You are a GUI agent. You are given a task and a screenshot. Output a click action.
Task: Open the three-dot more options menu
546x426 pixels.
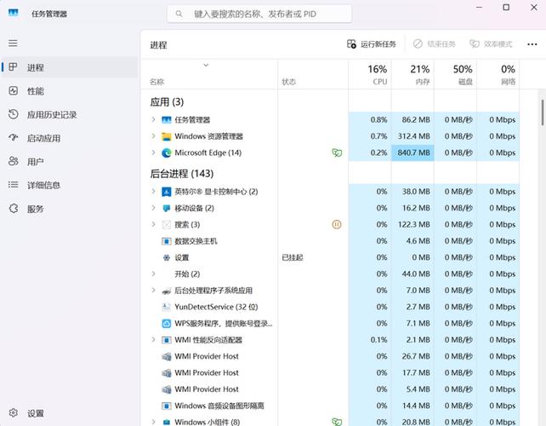coord(532,44)
